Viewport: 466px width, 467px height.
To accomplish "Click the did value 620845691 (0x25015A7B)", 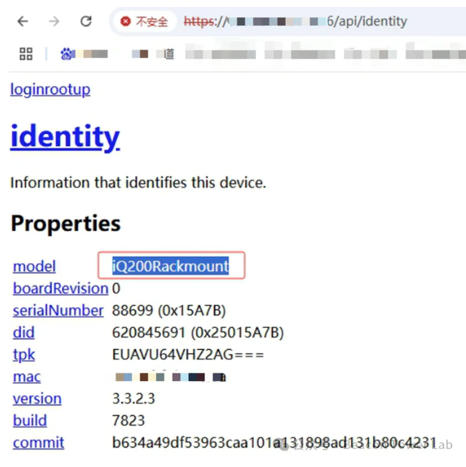I will click(198, 332).
